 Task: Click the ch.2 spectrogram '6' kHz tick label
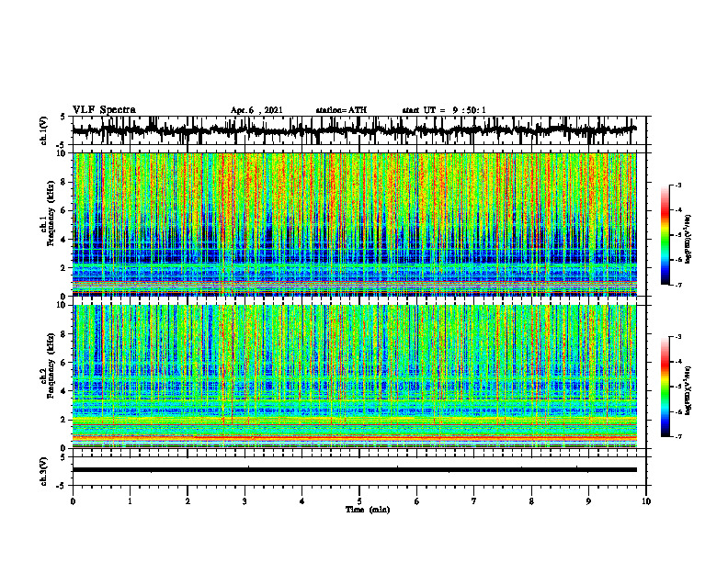pos(64,363)
